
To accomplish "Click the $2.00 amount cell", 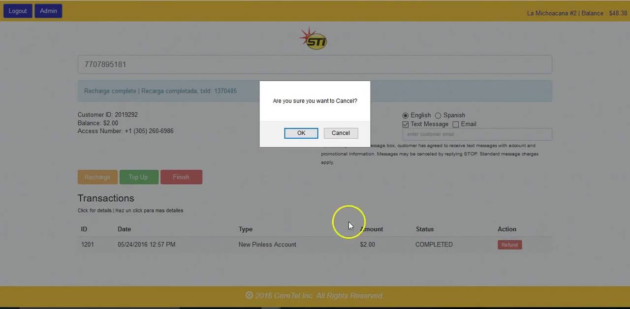I will 367,245.
